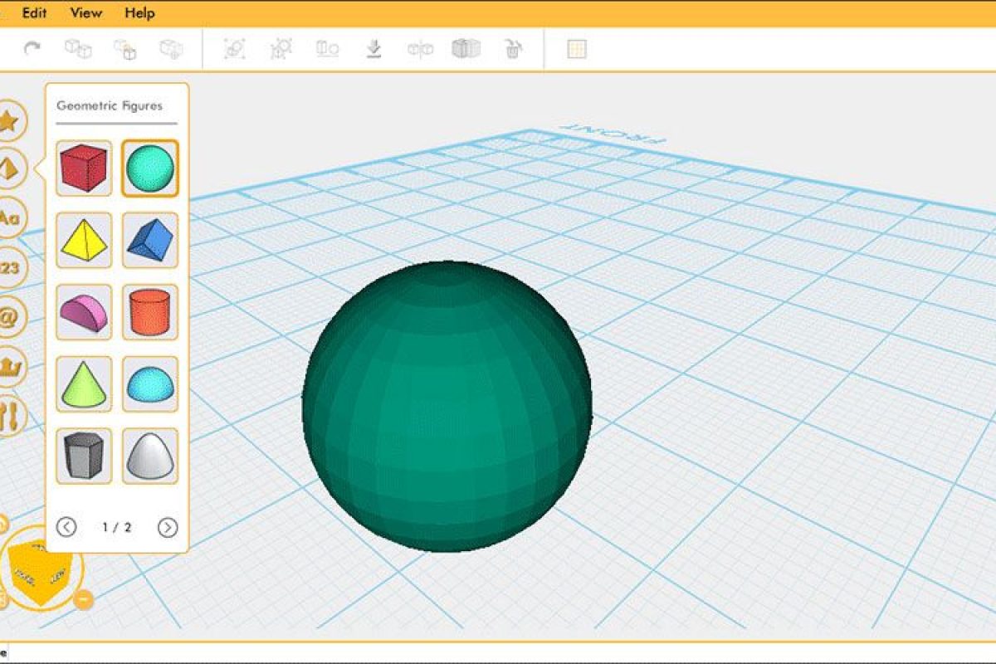
Task: Click the align objects toolbar icon
Action: 328,49
